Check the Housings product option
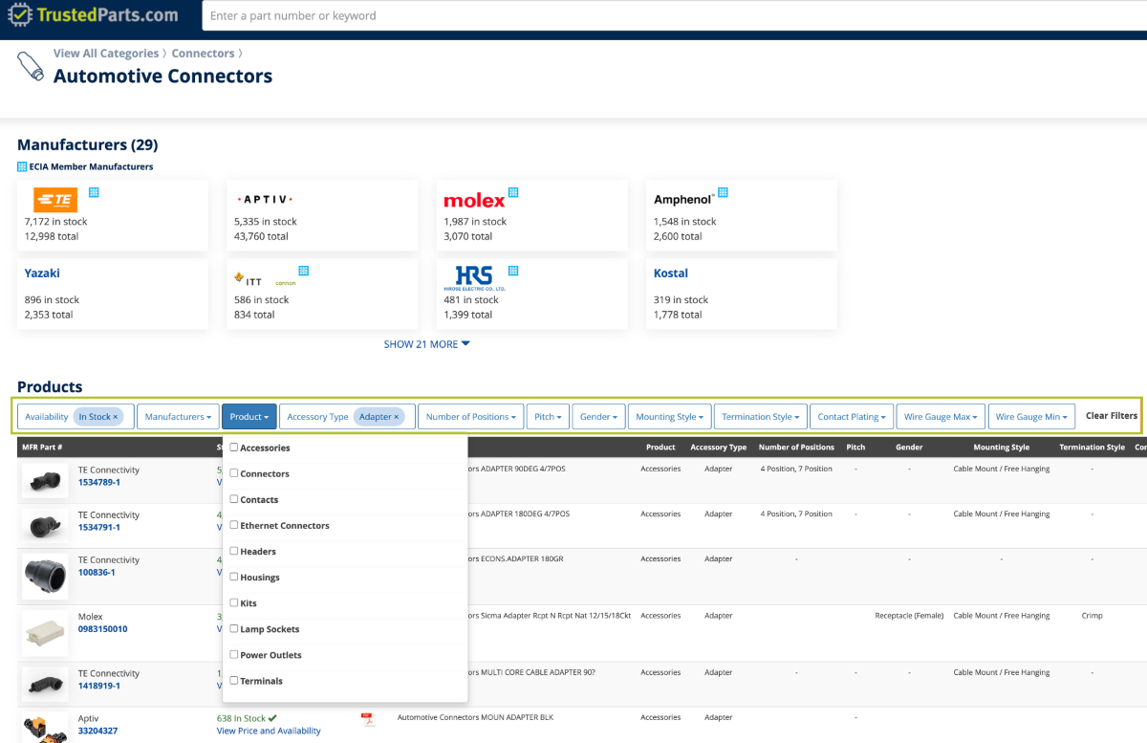Screen dimensions: 1147x743 234,577
